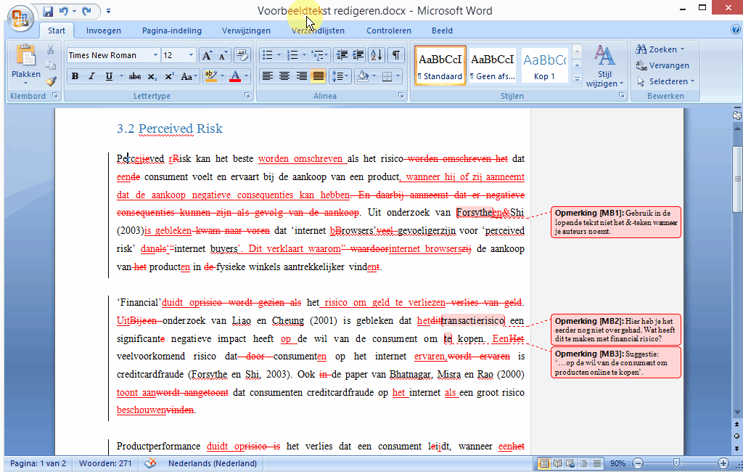The image size is (743, 472).
Task: Click Stijl wijzigen button
Action: 604,66
